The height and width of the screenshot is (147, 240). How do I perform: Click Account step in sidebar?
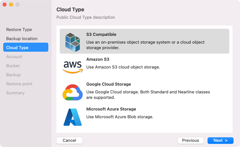14,57
